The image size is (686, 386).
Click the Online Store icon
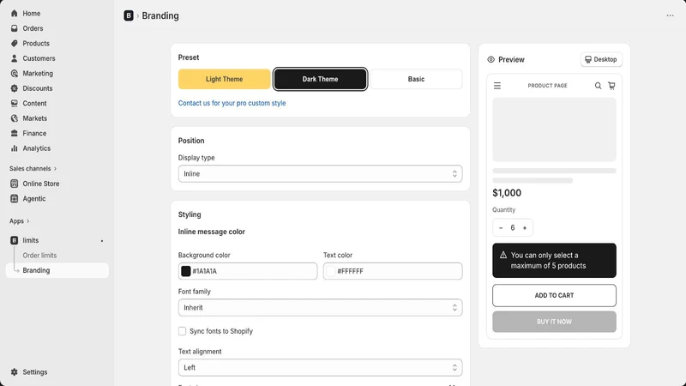tap(14, 184)
